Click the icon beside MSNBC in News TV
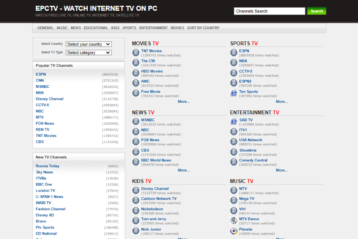This screenshot has height=239, width=358. tap(136, 122)
